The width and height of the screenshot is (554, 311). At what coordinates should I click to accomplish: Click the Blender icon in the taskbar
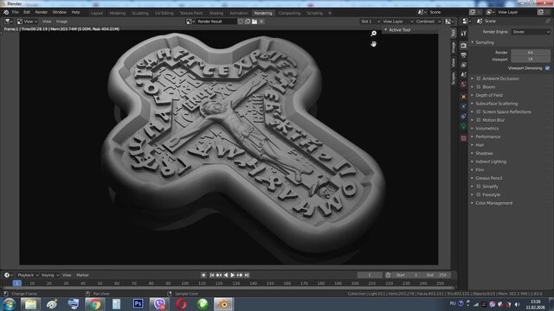223,304
